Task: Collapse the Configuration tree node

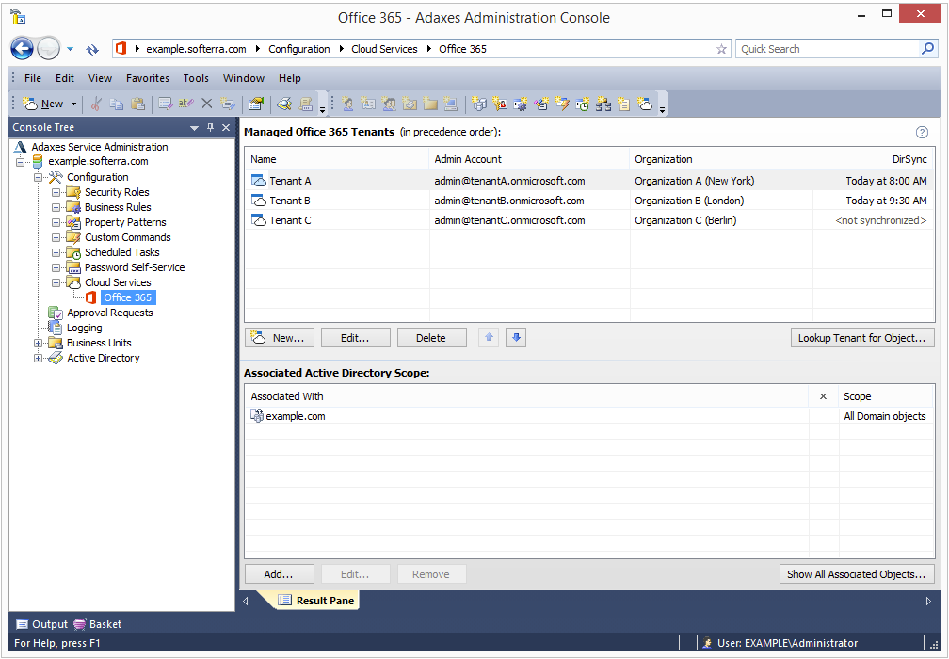Action: click(38, 177)
